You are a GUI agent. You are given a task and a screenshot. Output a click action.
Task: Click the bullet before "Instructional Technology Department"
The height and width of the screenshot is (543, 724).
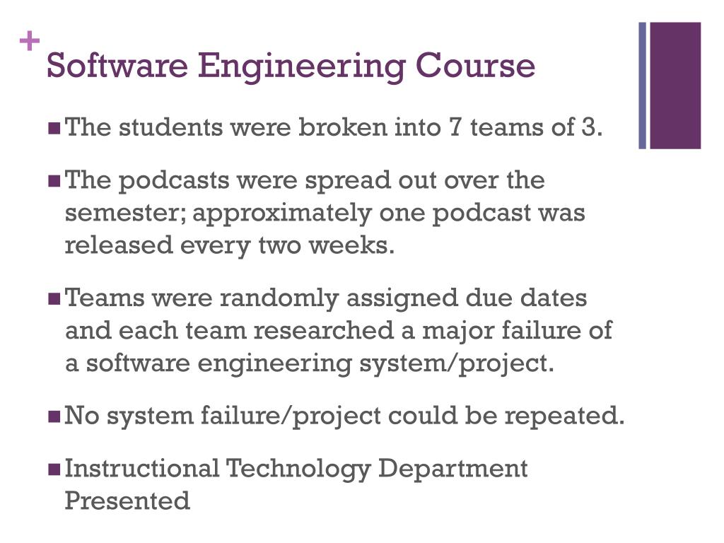coord(54,469)
